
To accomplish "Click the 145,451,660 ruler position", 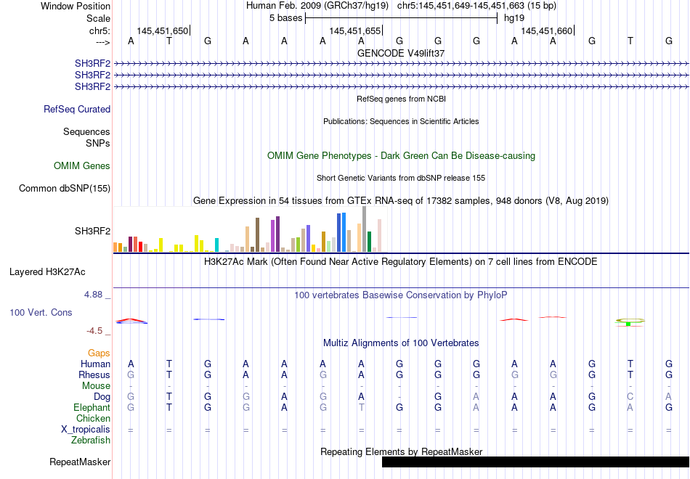I will coord(546,30).
